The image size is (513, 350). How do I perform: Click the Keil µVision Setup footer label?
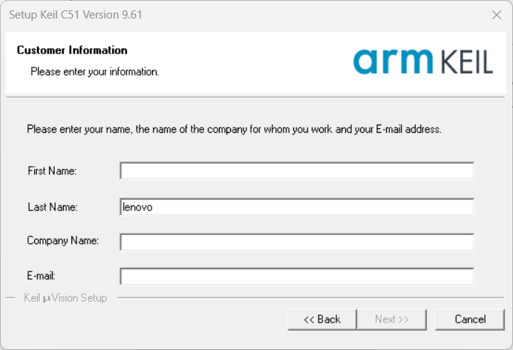65,298
